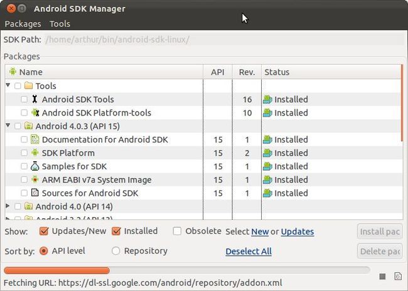408x291 pixels.
Task: Click the SDK Platform android icon
Action: coord(35,152)
